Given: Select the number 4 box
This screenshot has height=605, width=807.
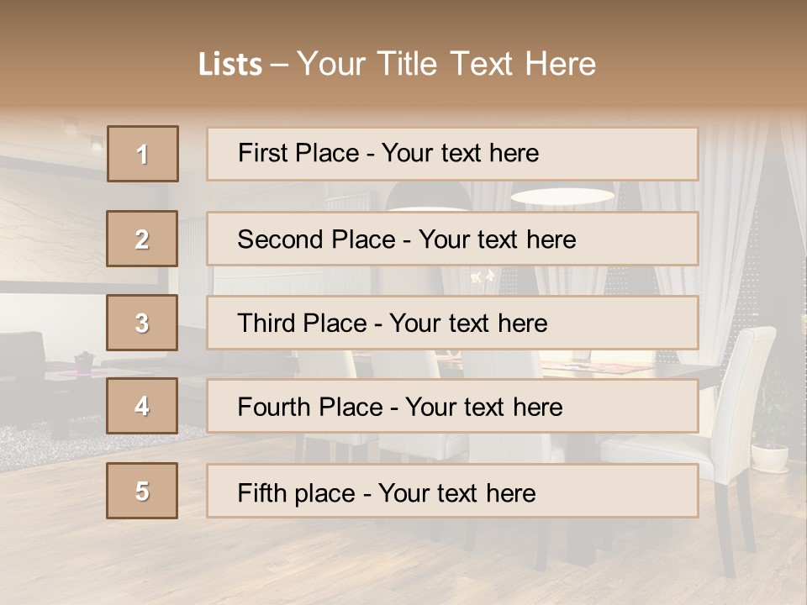Looking at the screenshot, I should (142, 406).
